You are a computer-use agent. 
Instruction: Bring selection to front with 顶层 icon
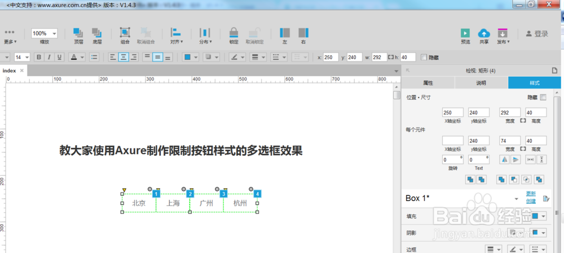click(x=78, y=36)
